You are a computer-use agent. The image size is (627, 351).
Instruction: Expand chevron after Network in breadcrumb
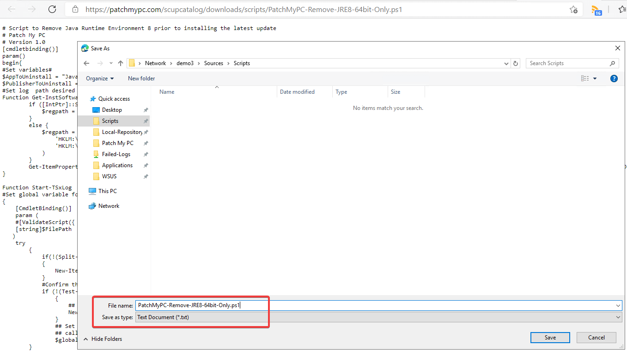(171, 63)
